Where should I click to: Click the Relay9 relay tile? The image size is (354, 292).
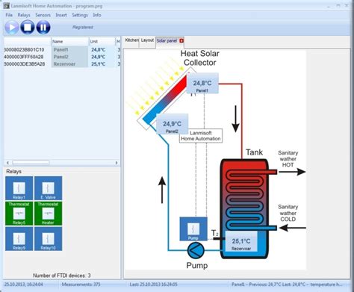point(19,239)
